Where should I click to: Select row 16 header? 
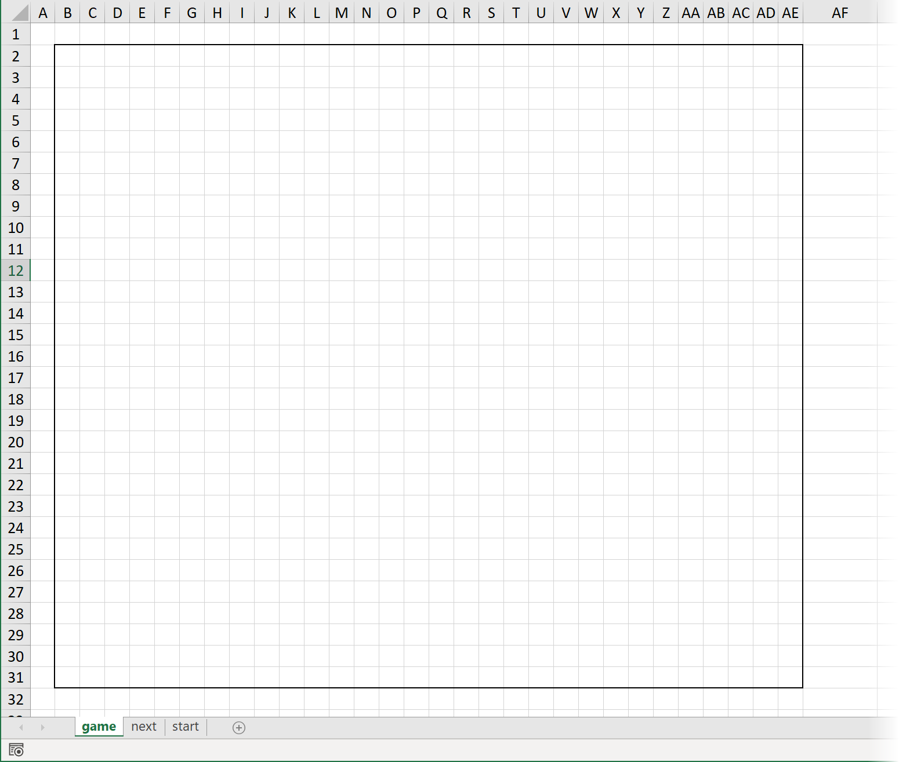tap(16, 356)
